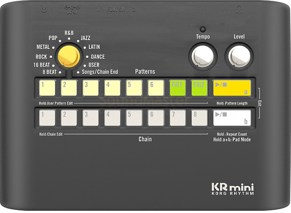This screenshot has width=291, height=213.
Task: Choose the Songs/Chain End position
Action: coord(100,72)
